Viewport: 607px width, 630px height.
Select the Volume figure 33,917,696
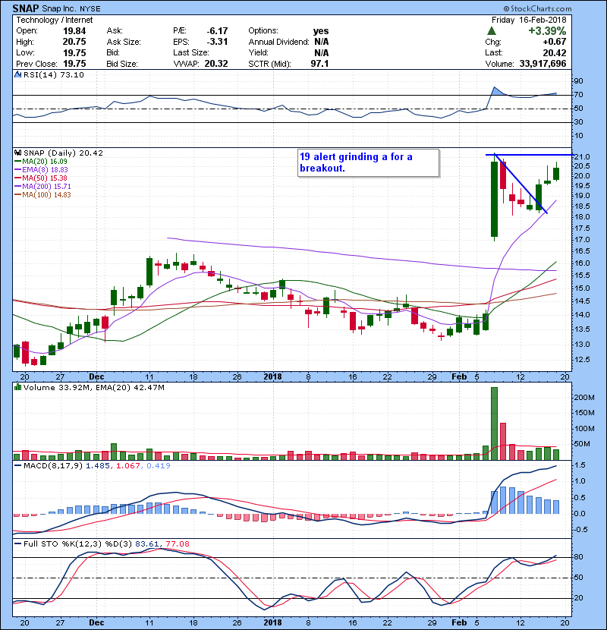click(543, 64)
